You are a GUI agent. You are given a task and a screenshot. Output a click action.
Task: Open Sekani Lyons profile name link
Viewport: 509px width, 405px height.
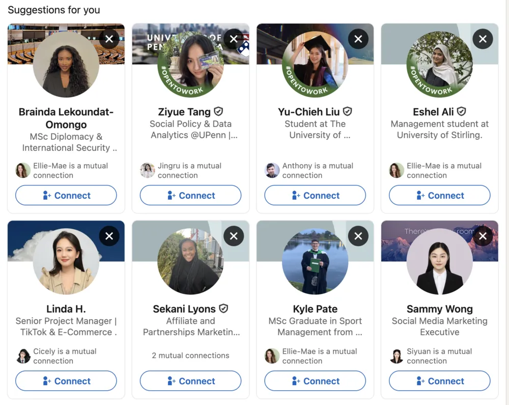coord(184,309)
